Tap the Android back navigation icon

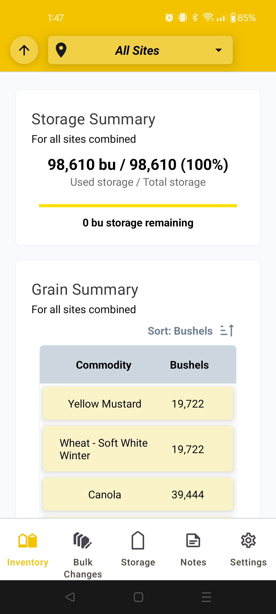tap(70, 597)
